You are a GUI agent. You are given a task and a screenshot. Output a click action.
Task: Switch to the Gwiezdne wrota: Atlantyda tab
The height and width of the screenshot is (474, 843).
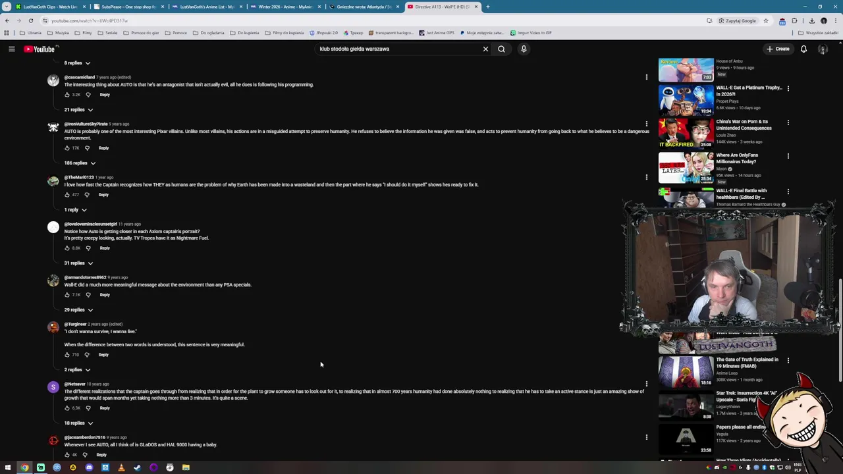(x=364, y=7)
